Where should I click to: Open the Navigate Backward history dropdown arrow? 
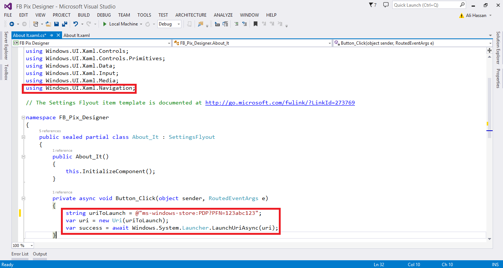click(18, 24)
